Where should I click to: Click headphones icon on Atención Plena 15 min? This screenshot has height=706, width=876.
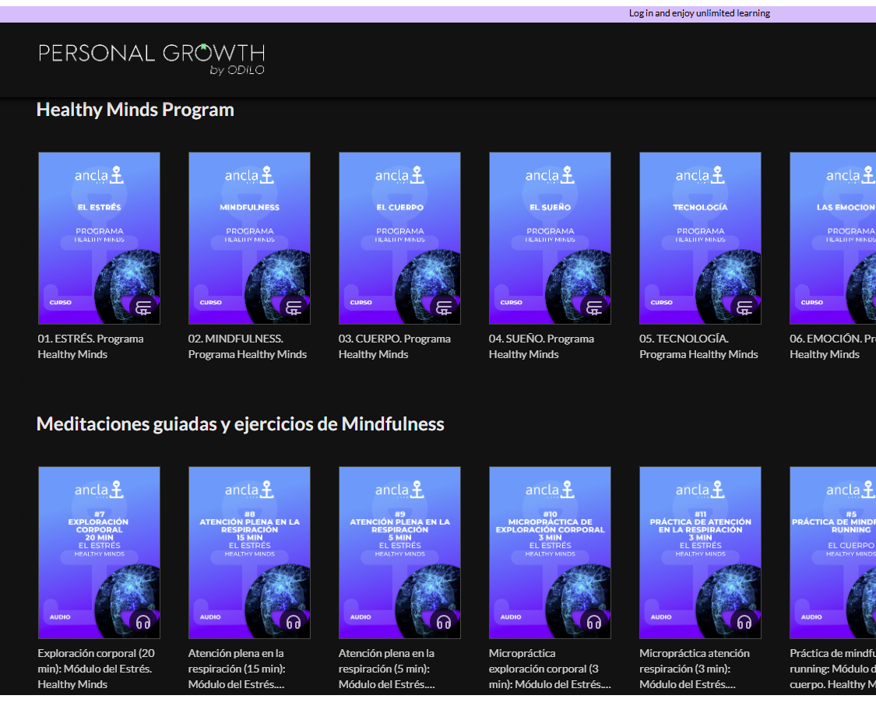coord(294,622)
